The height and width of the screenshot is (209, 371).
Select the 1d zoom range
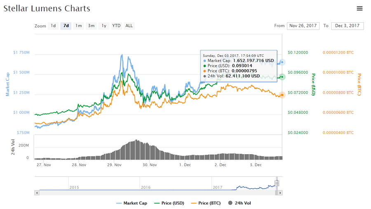tap(53, 26)
